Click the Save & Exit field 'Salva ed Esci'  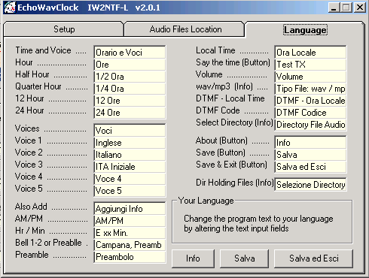310,167
